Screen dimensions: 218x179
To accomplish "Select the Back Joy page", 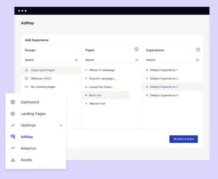I will [x=105, y=95].
